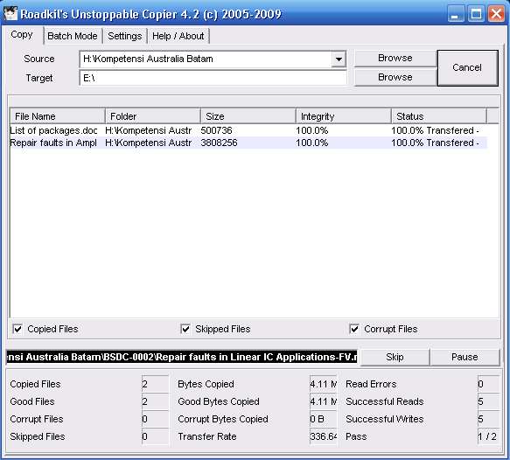Minimize the Unstoppable Copier window
This screenshot has height=460, width=510.
tap(456, 14)
